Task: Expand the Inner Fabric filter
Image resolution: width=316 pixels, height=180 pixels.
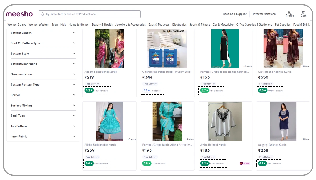Action: (43, 136)
